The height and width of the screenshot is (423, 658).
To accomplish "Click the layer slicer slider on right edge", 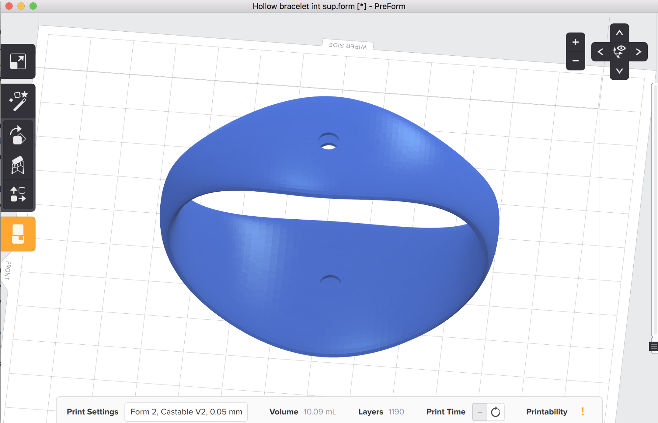I will coord(655,211).
